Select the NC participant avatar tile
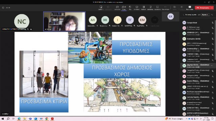Viewport: 216px width, 121px height. [x=22, y=22]
